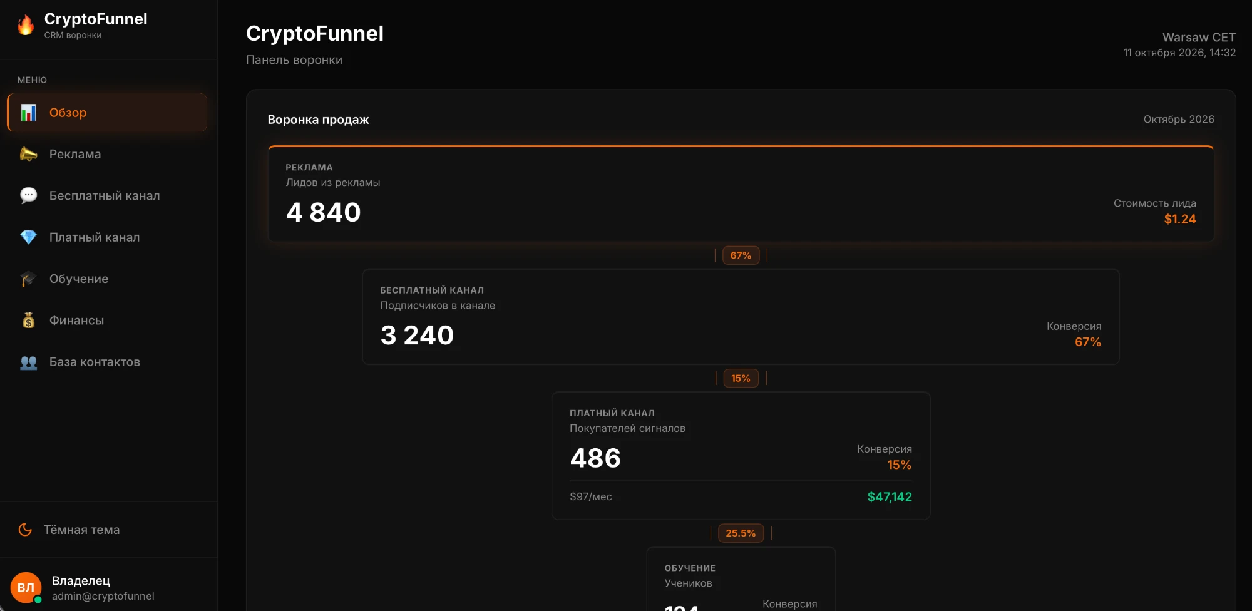Click the money bag icon for Финансы
This screenshot has width=1252, height=611.
click(x=28, y=320)
